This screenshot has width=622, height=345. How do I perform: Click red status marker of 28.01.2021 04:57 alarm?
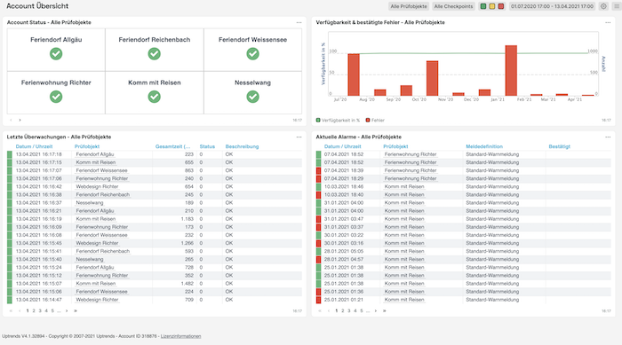[318, 259]
